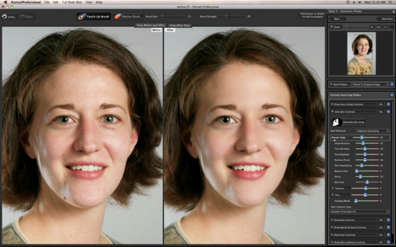396x247 pixels.
Task: Open the Edit menu
Action: (56, 2)
